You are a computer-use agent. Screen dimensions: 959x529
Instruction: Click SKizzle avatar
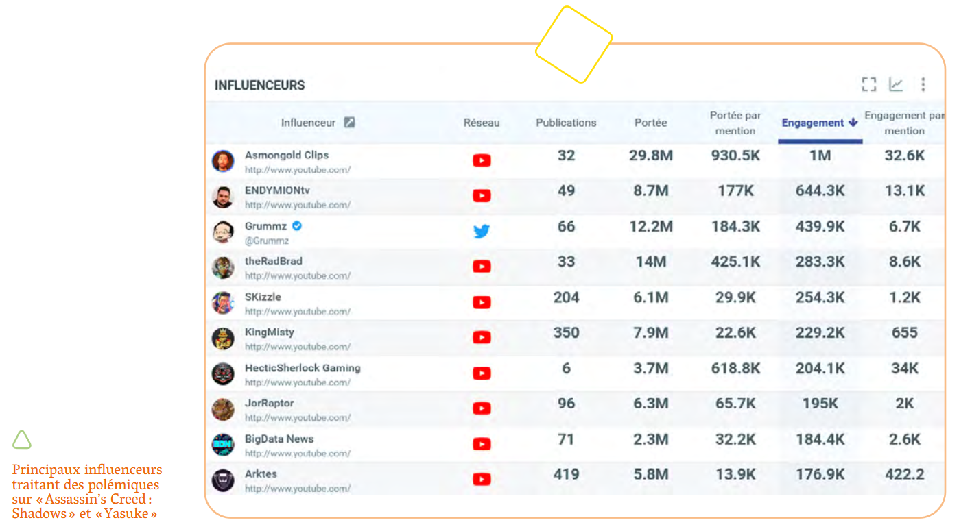point(223,303)
